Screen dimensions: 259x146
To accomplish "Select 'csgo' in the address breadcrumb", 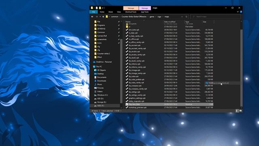I will (159, 17).
